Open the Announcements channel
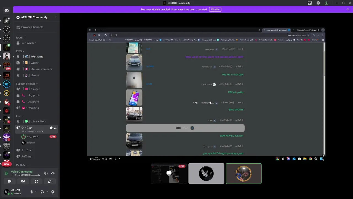The height and width of the screenshot is (199, 353). [x=36, y=69]
